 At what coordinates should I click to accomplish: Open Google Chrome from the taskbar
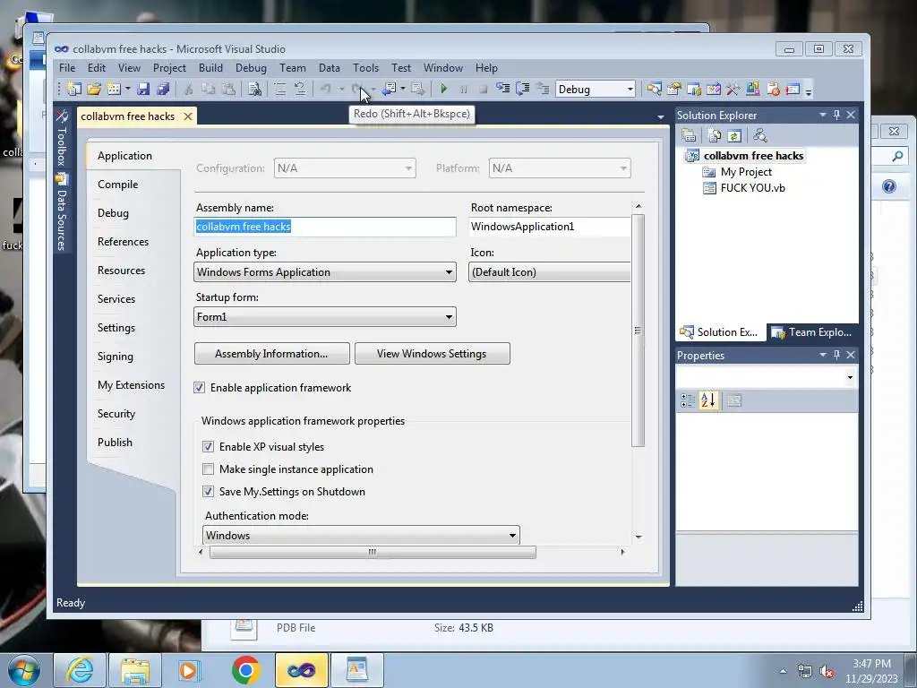click(x=245, y=670)
